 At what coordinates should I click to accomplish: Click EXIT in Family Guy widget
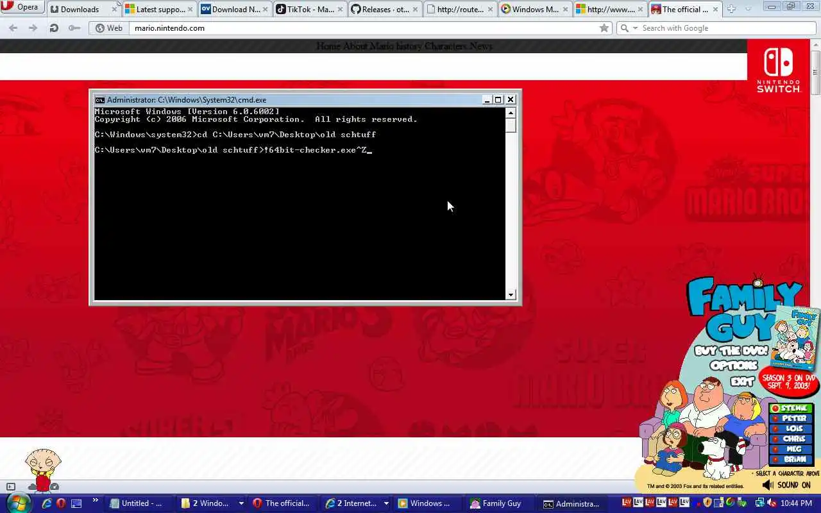(x=743, y=381)
